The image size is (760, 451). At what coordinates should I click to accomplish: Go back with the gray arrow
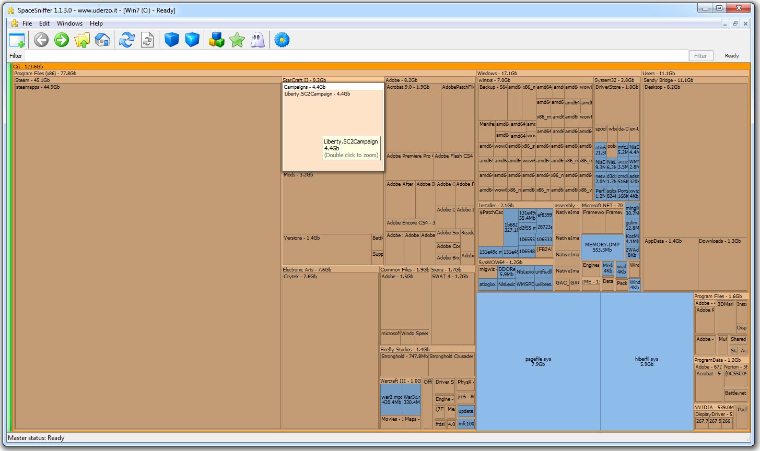41,40
